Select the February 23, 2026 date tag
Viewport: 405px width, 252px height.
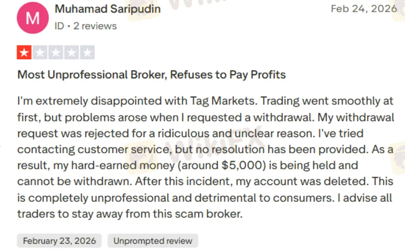coord(59,241)
